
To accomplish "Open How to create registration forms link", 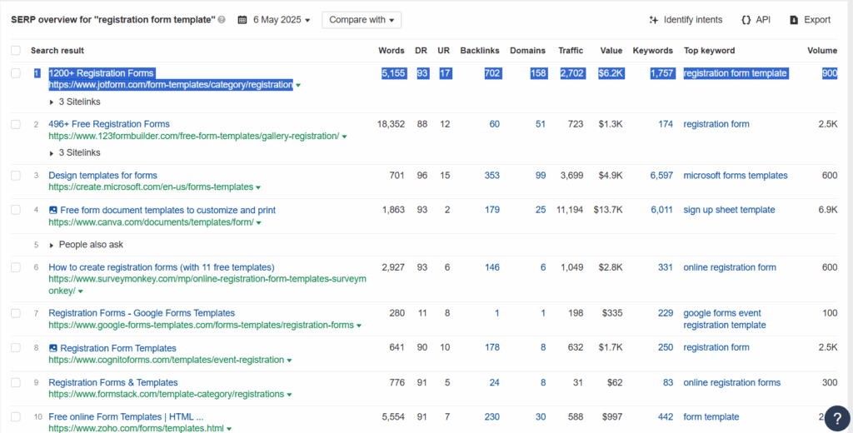I will click(x=162, y=267).
